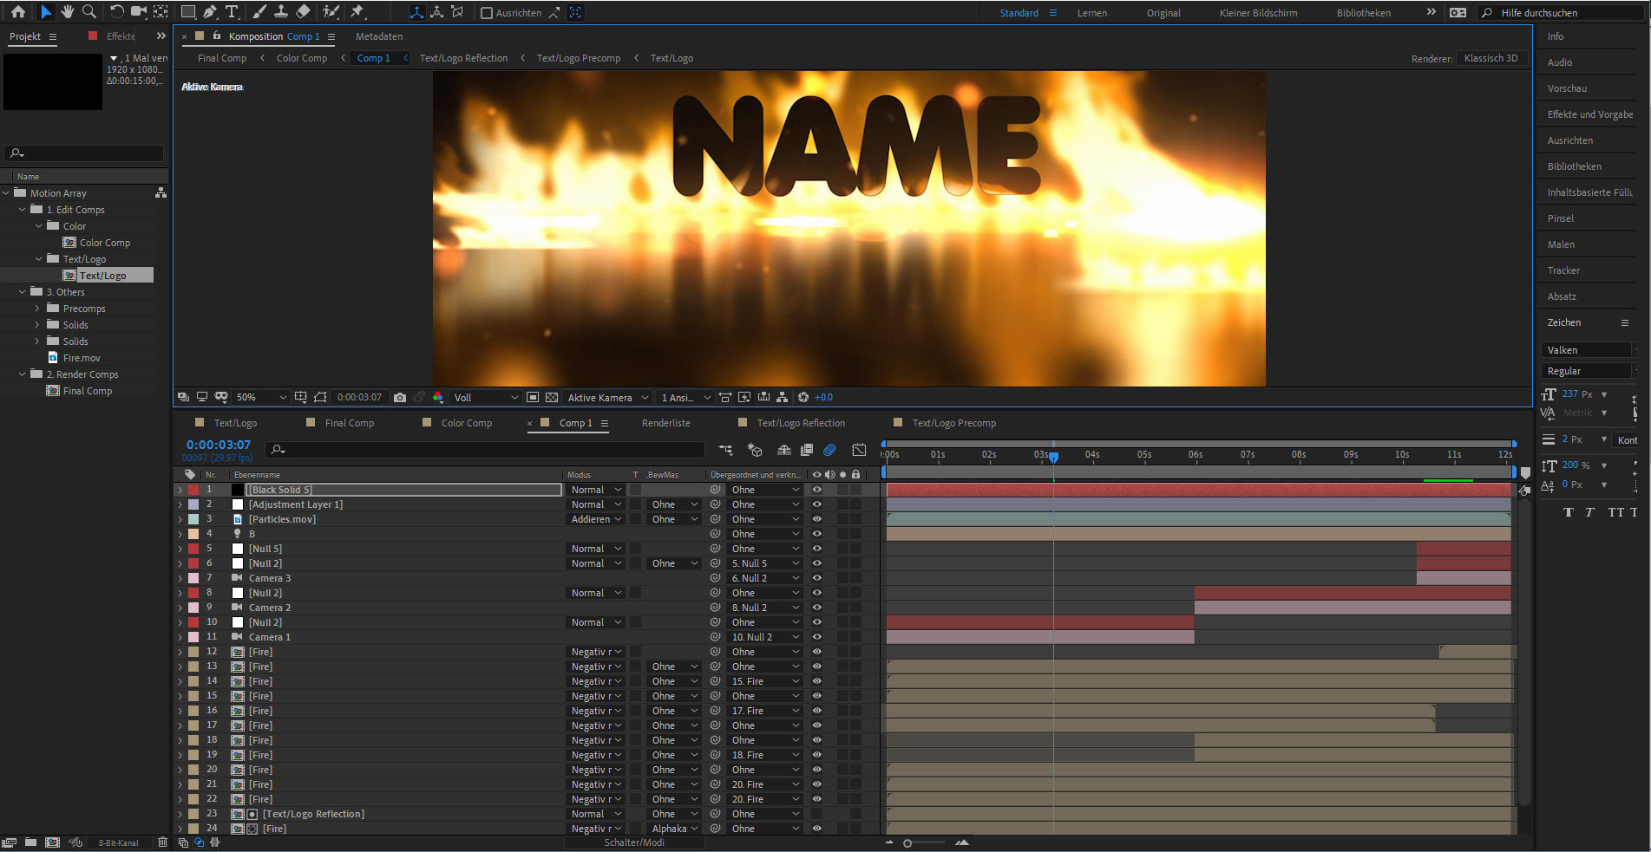Open the Lernen workspace

click(1091, 13)
